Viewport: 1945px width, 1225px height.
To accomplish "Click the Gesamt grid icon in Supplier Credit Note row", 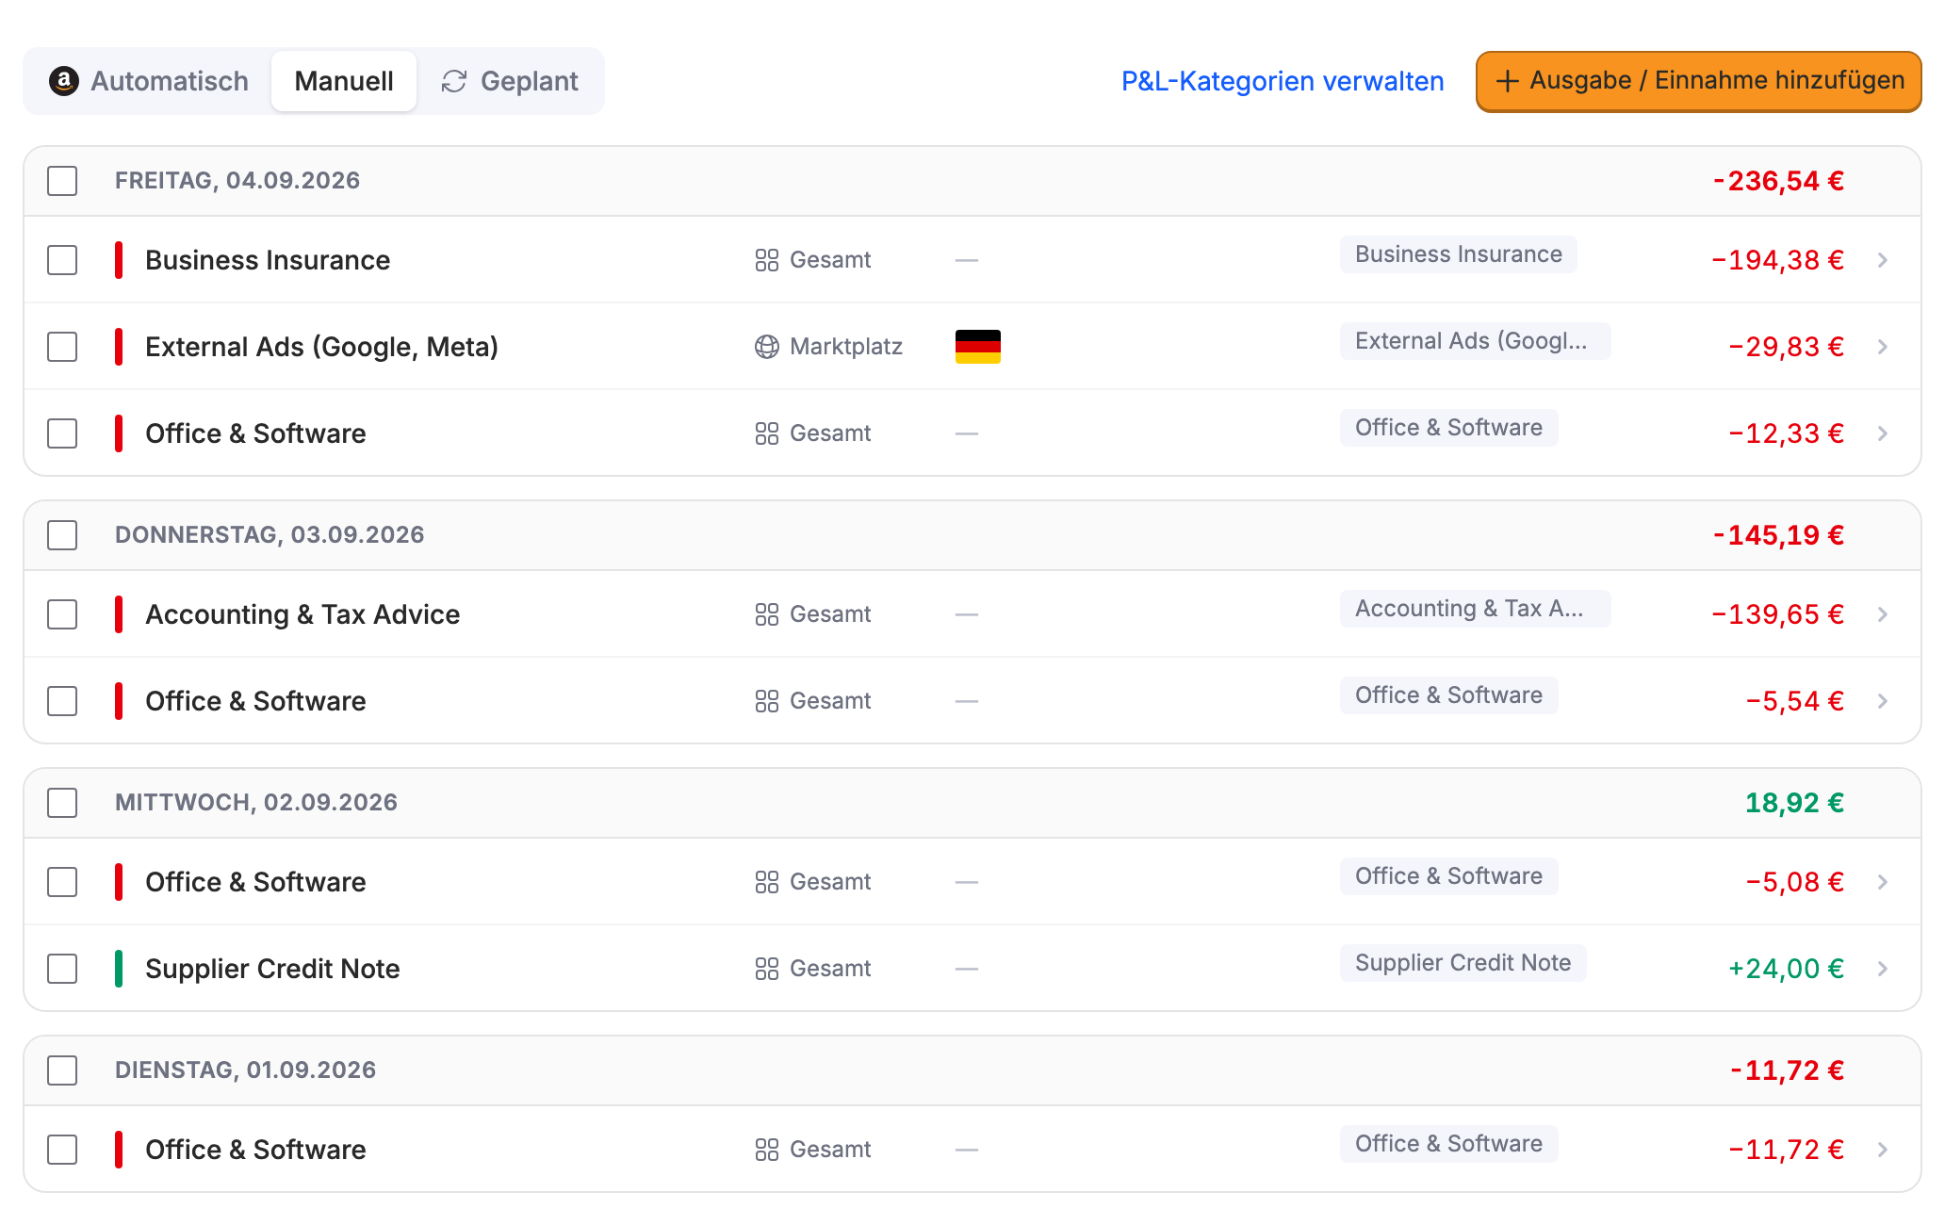I will 767,969.
